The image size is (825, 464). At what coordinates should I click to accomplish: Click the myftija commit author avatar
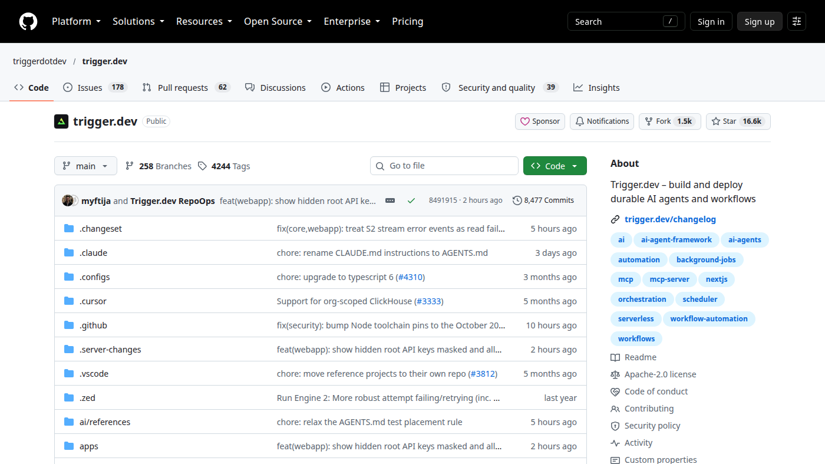pyautogui.click(x=68, y=200)
